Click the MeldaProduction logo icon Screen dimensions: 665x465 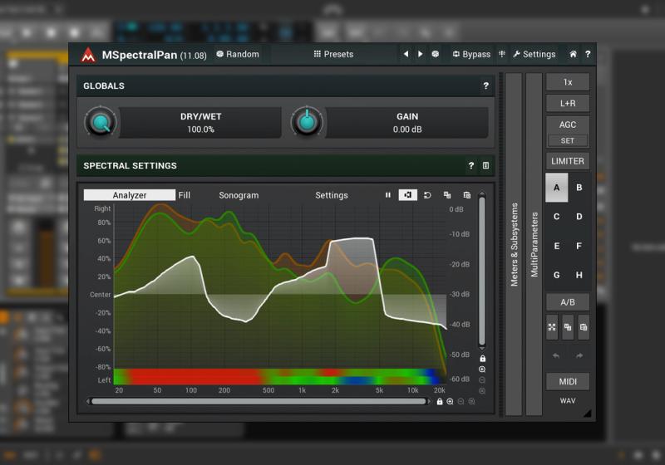click(88, 55)
